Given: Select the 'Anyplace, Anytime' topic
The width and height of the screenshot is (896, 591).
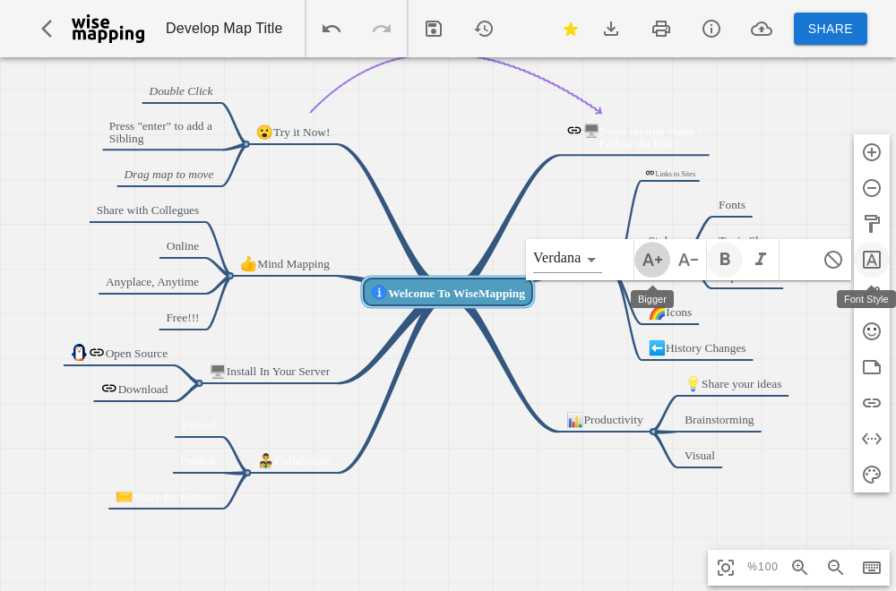Looking at the screenshot, I should pos(152,282).
